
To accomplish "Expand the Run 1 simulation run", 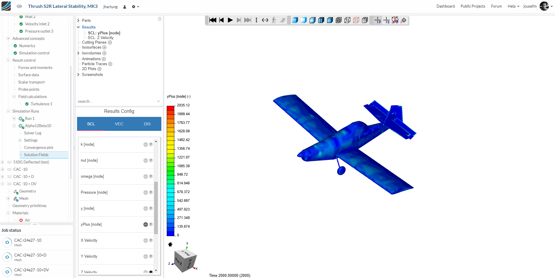I will tap(14, 119).
